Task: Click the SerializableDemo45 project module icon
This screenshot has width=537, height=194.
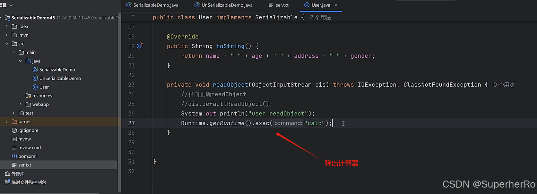Action: point(7,18)
